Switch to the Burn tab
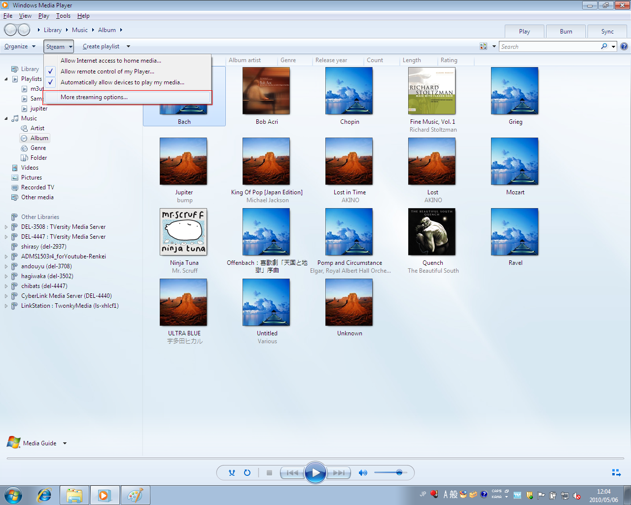 pos(566,32)
